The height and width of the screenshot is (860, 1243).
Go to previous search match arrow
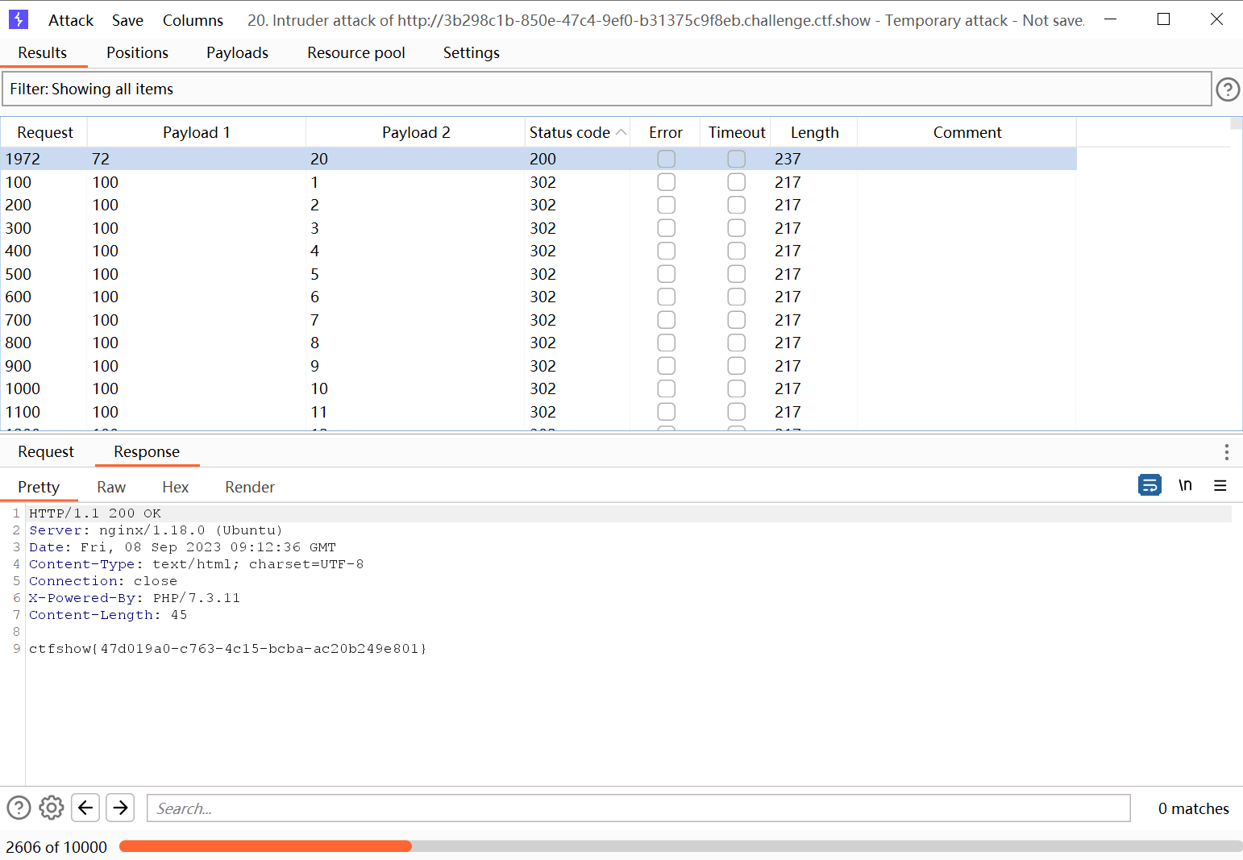pos(85,808)
